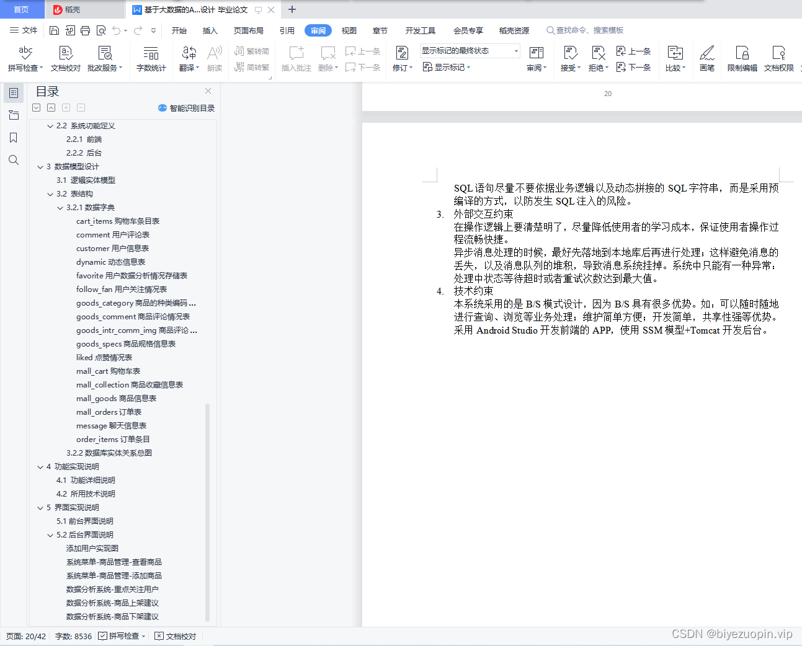Click the print preview icon
Screen dimensions: 802x646
click(100, 30)
